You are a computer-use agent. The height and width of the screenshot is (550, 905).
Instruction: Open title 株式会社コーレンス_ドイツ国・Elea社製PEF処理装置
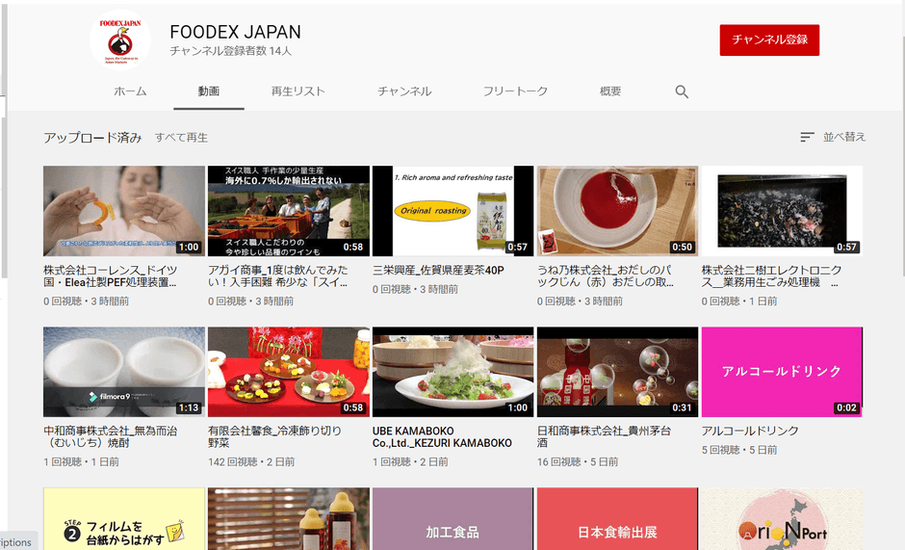[111, 276]
